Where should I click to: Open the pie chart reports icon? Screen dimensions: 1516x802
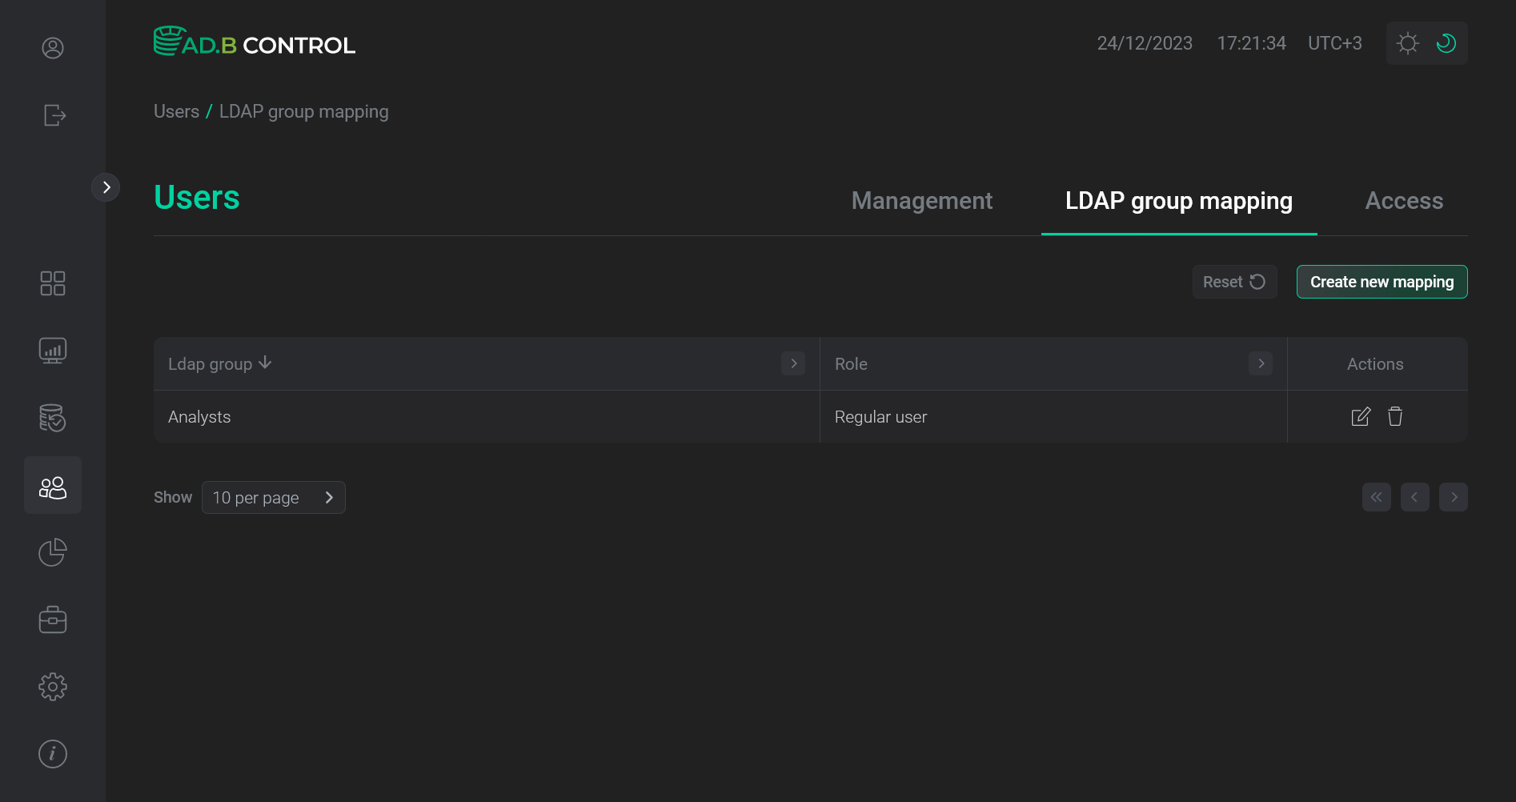[x=52, y=551]
